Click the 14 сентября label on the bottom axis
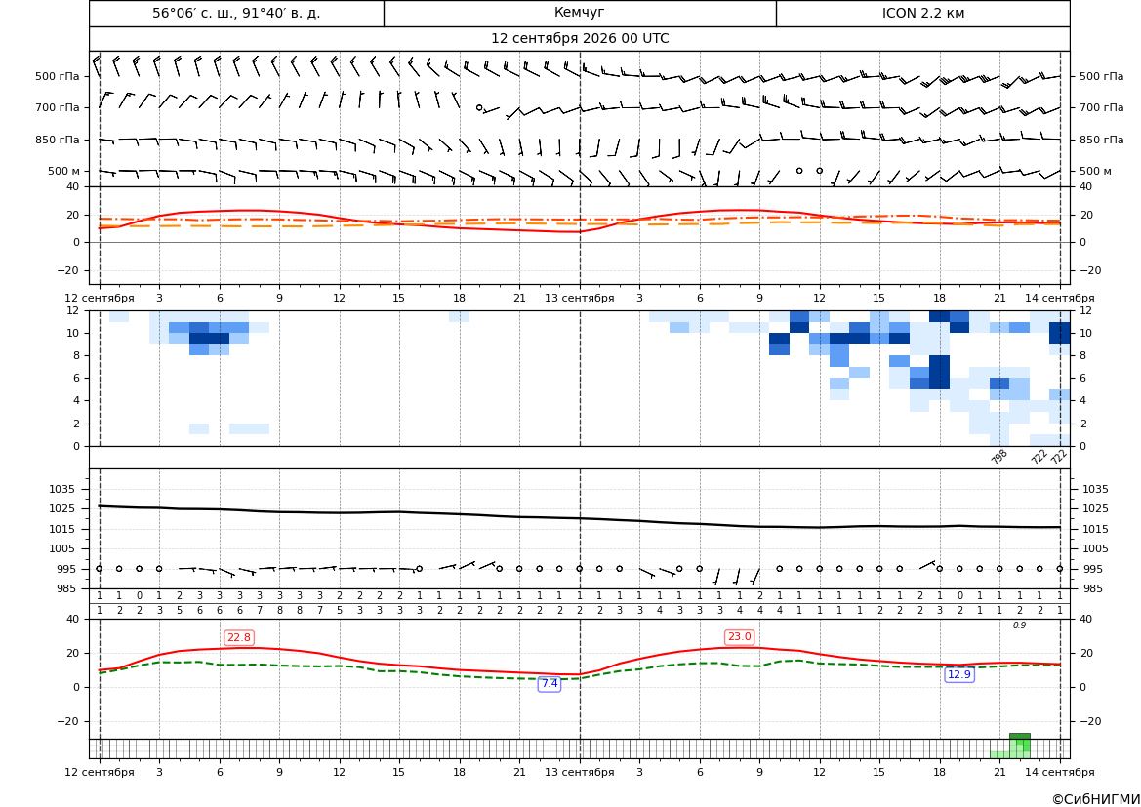1141x807 pixels. [1060, 772]
